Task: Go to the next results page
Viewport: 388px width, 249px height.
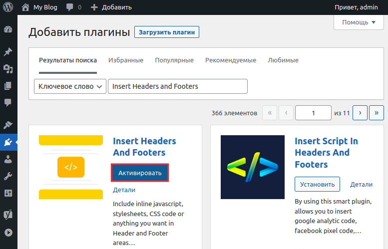Action: pyautogui.click(x=360, y=113)
